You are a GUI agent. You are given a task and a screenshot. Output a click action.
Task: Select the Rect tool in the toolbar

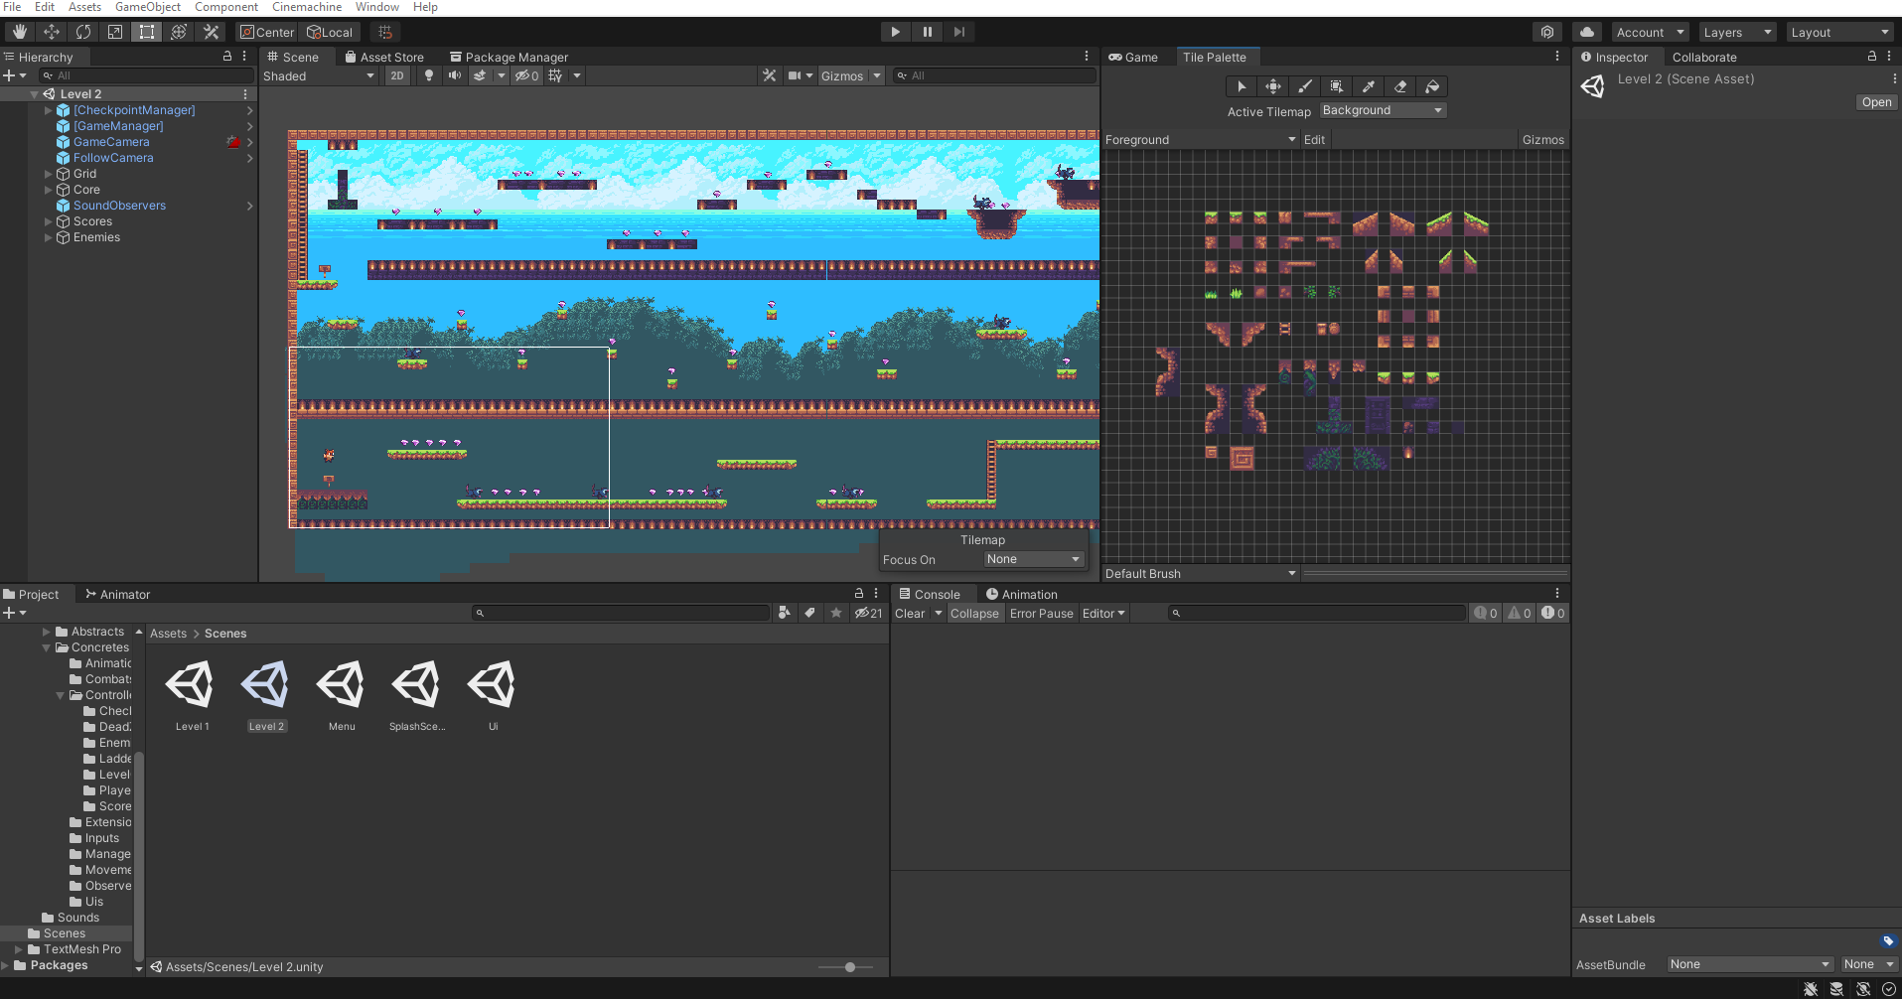click(x=147, y=32)
